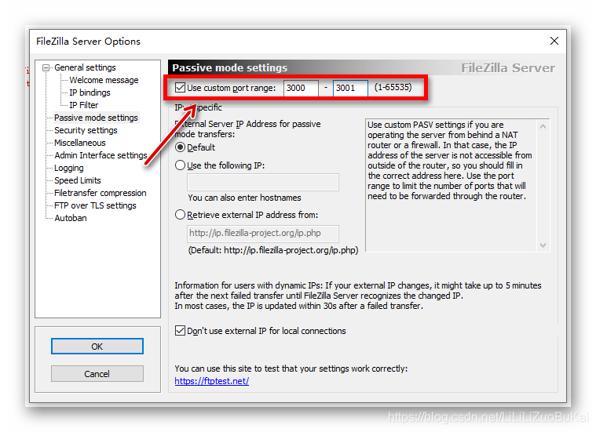Click the OK button

(97, 347)
